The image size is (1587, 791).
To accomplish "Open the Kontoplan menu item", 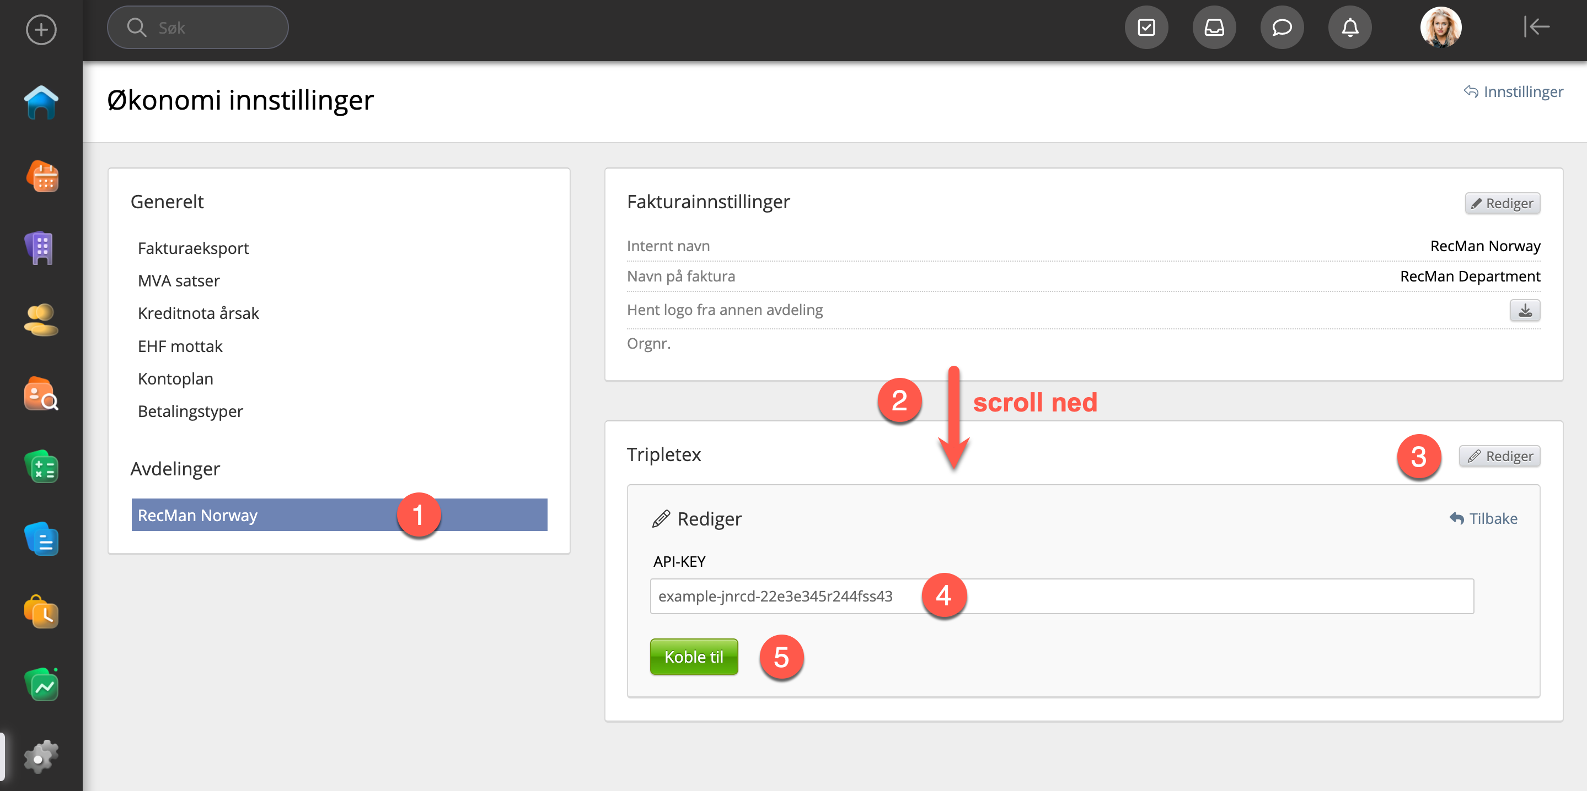I will [175, 378].
